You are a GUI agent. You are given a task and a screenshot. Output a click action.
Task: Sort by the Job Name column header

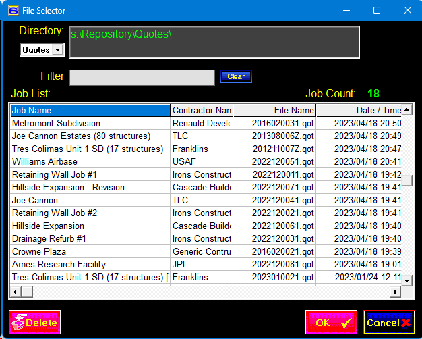[90, 110]
